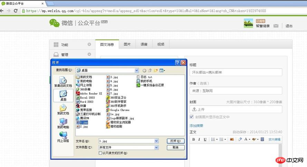307x167 pixels.
Task: Insert numbered list in editor toolbar
Action: point(213,139)
